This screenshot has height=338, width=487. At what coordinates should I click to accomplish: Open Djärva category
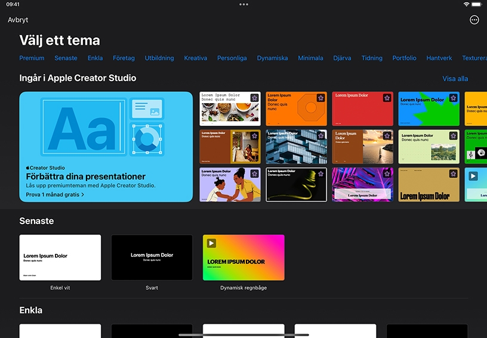point(342,58)
